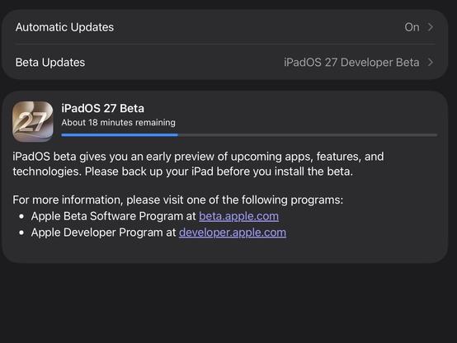Click the unfilled part of the progress bar
Viewport: 457px width, 343px height.
[308, 135]
